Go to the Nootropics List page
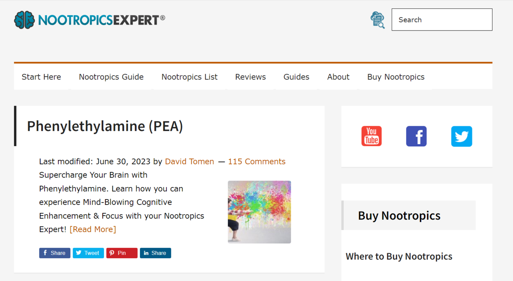Image resolution: width=513 pixels, height=281 pixels. (x=189, y=77)
